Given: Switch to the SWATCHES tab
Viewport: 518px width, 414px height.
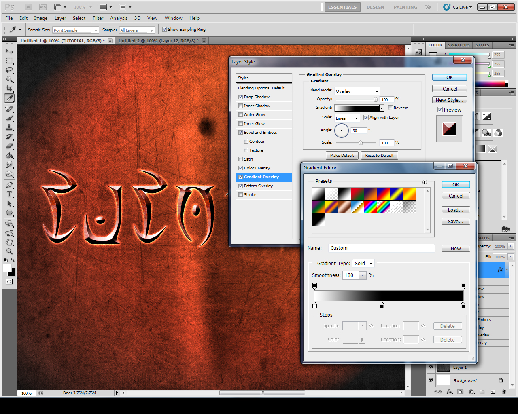Looking at the screenshot, I should coord(459,45).
